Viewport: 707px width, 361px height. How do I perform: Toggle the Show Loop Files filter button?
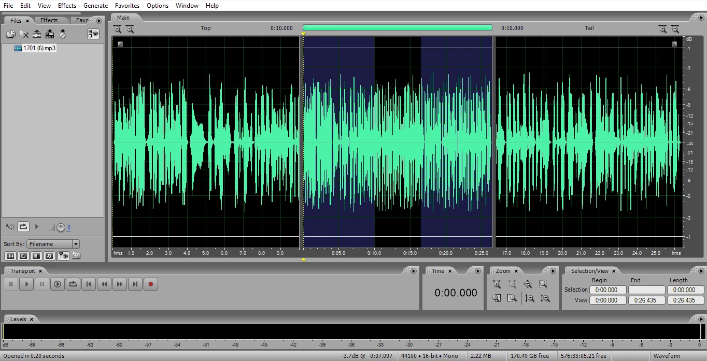click(23, 256)
